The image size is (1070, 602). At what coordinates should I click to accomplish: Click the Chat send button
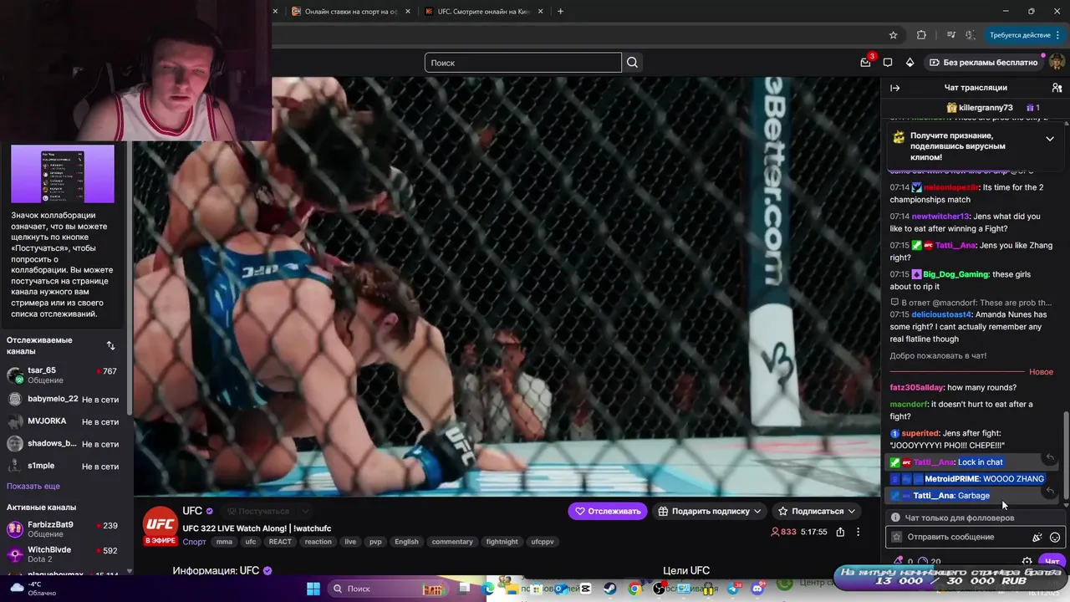pos(1052,562)
